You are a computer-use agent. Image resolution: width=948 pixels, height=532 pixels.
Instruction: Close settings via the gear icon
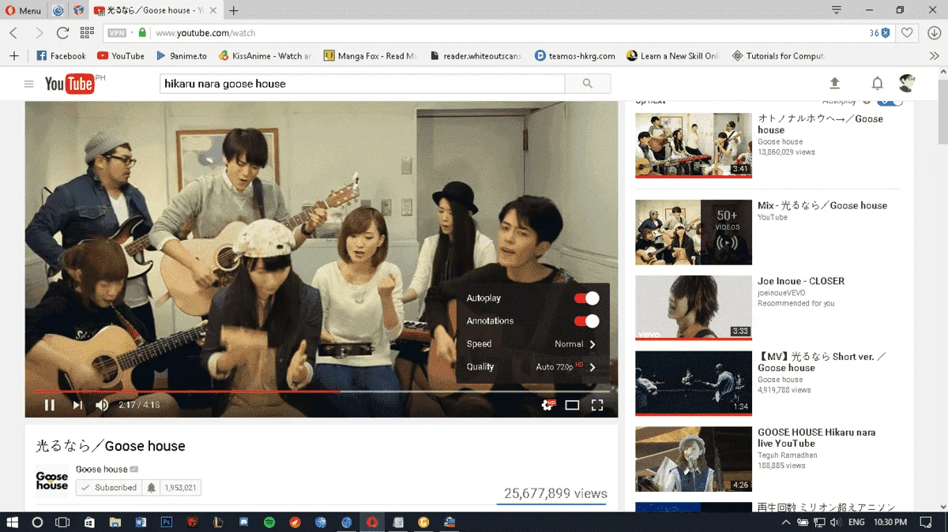click(547, 405)
